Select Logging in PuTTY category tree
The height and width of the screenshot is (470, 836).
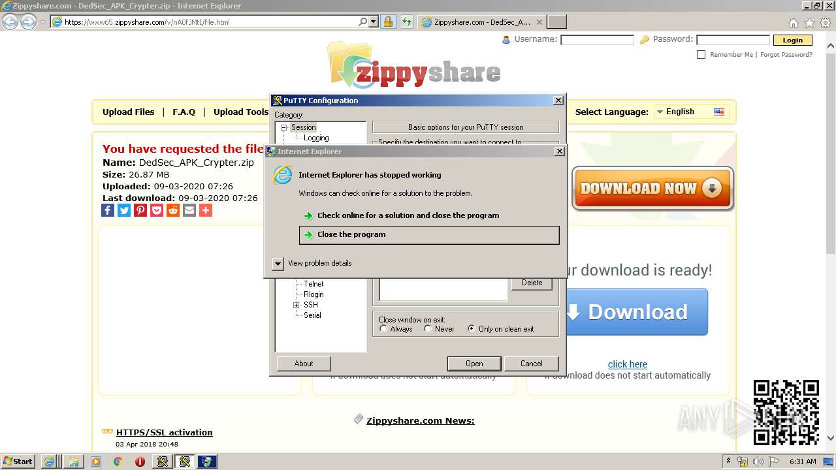pos(316,138)
